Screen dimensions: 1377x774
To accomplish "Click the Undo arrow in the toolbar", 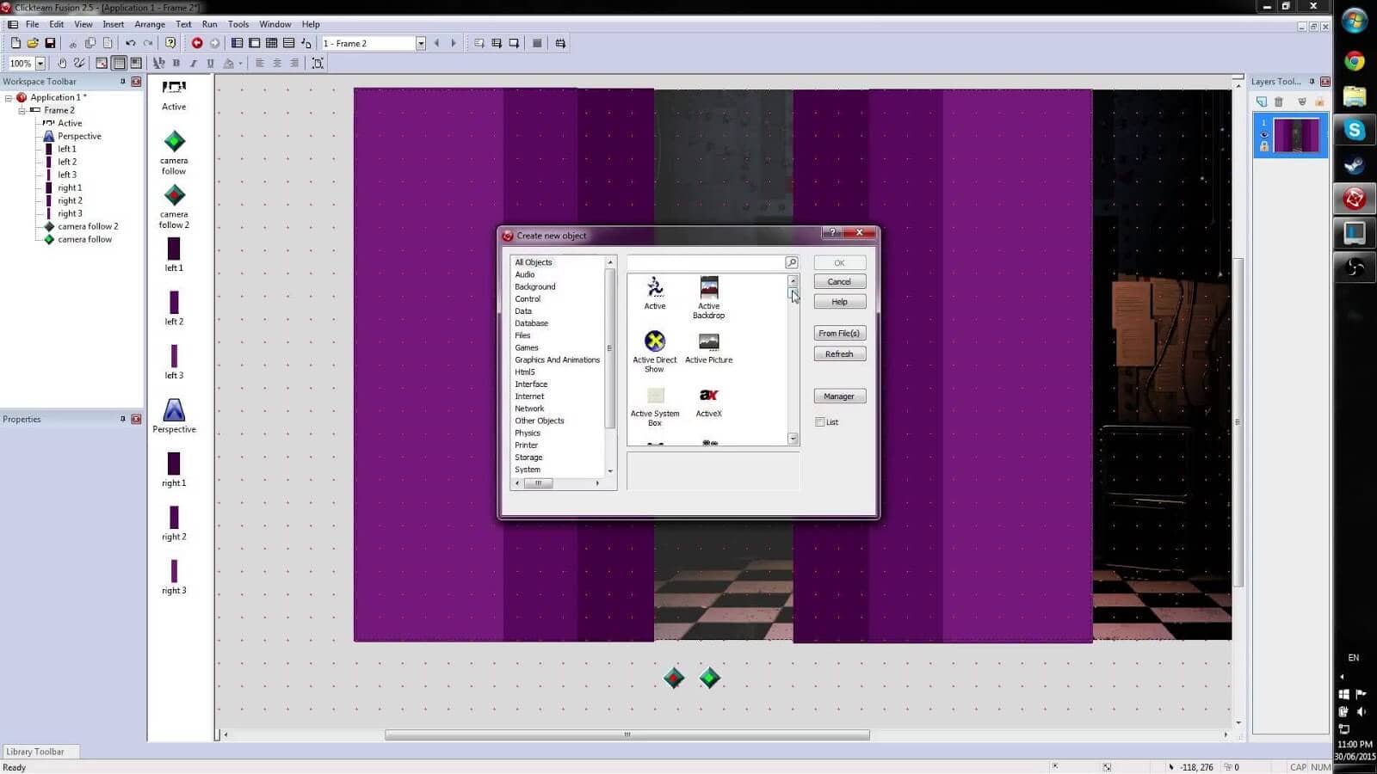I will click(x=131, y=43).
